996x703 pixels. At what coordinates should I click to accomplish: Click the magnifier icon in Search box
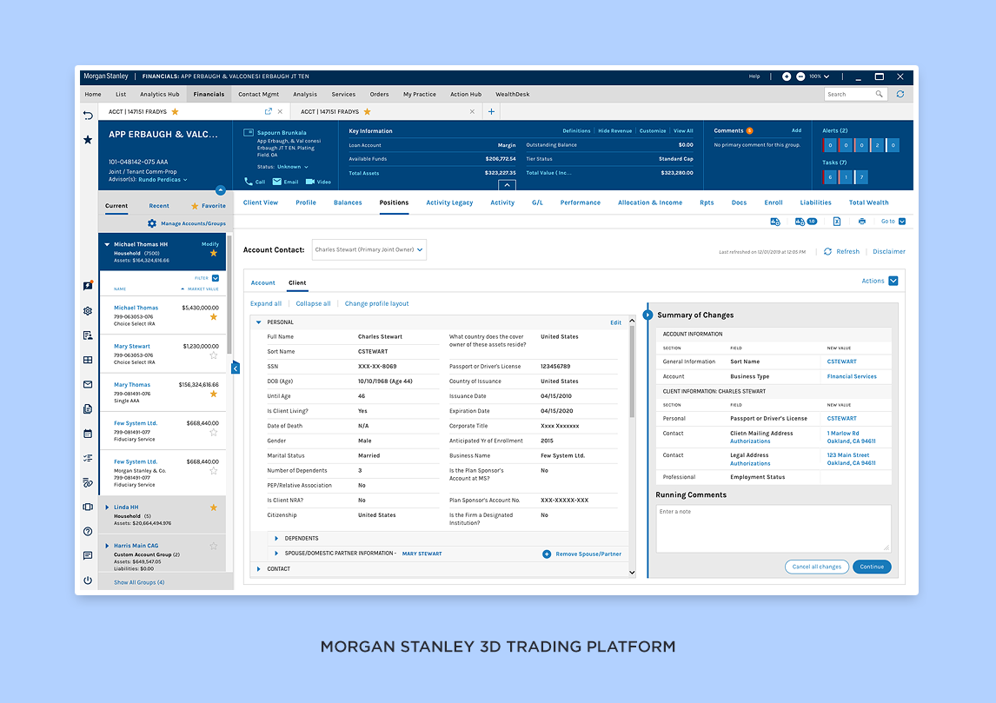coord(880,94)
